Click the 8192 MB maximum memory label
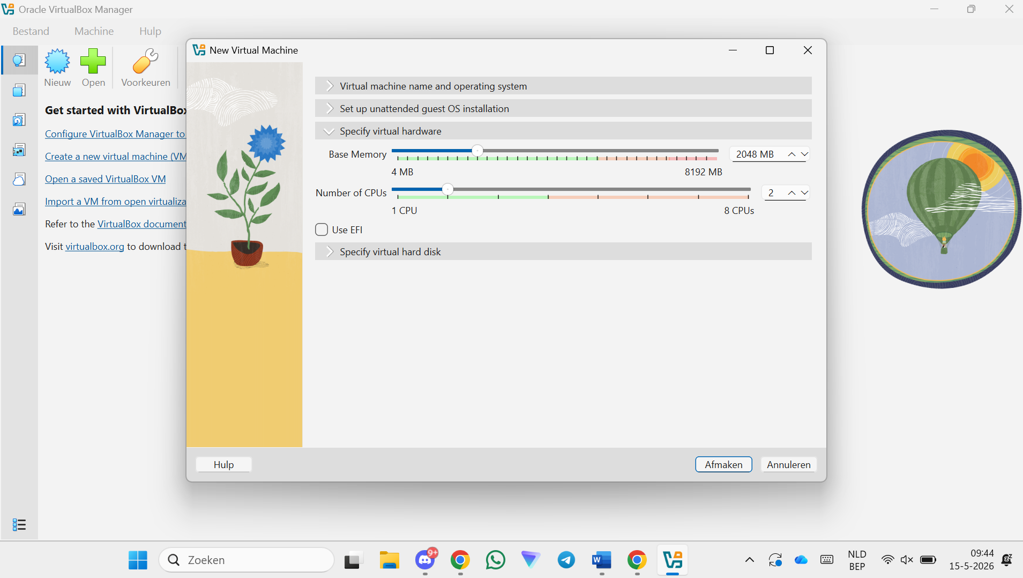Viewport: 1023px width, 578px height. (x=704, y=172)
